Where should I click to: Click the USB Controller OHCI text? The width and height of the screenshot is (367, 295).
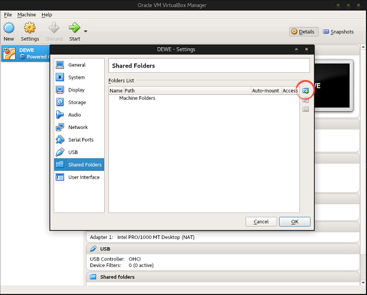point(115,259)
